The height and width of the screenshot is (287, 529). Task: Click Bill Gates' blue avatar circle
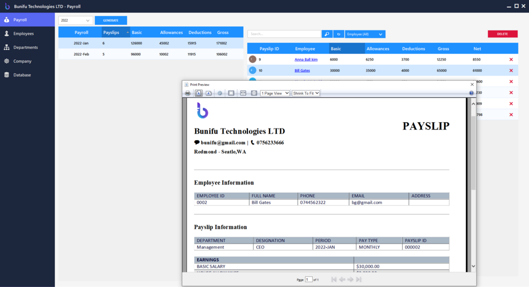252,70
